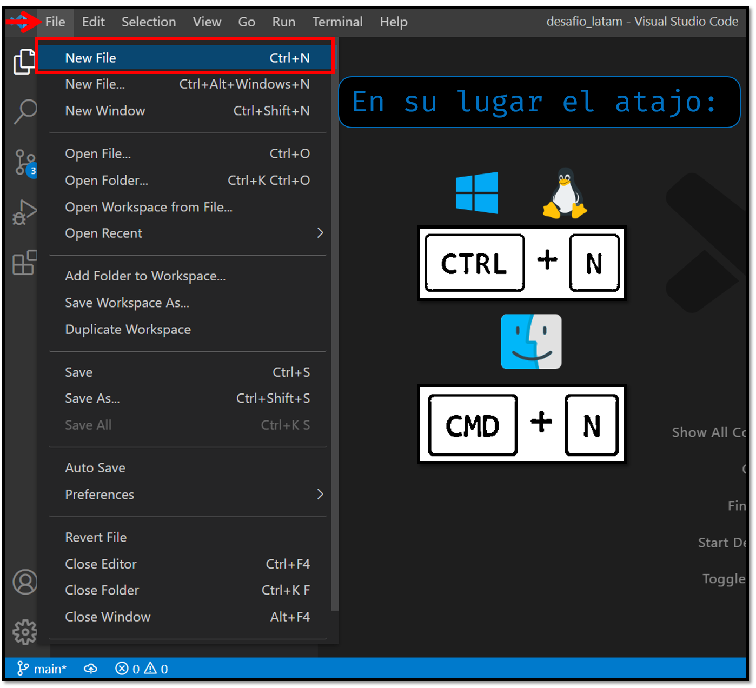Click the main* branch in status bar
The height and width of the screenshot is (688, 756).
(42, 669)
